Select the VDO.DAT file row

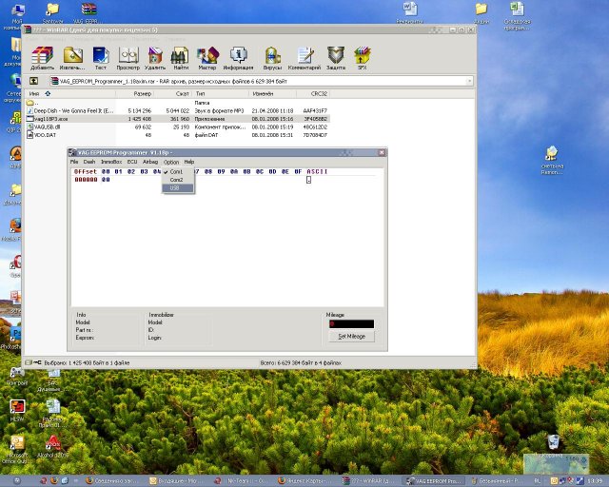(178, 135)
